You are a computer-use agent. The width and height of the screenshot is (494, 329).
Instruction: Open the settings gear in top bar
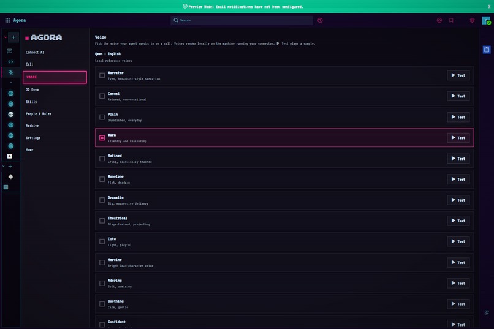coord(472,20)
